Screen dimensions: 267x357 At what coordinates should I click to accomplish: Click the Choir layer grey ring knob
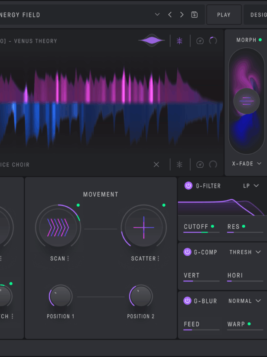pos(213,164)
